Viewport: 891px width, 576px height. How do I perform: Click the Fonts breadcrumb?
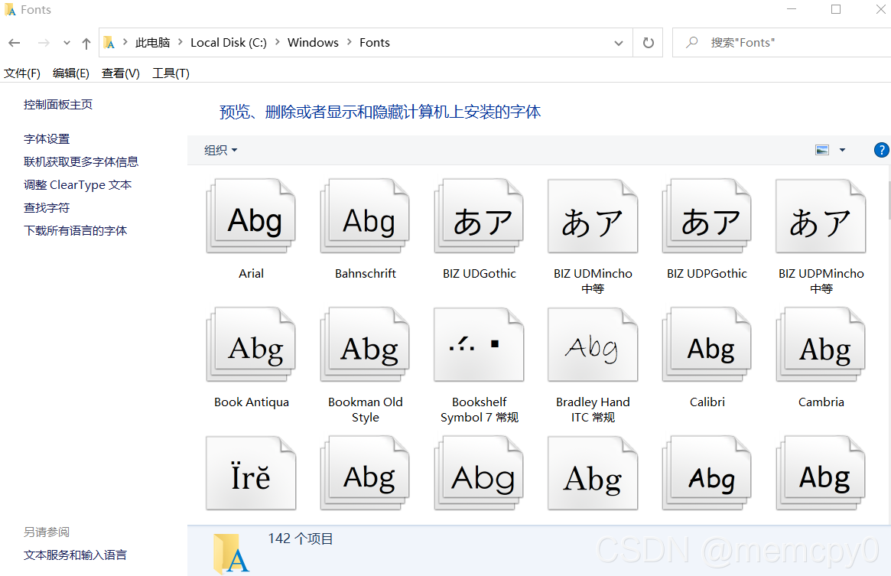(x=375, y=43)
